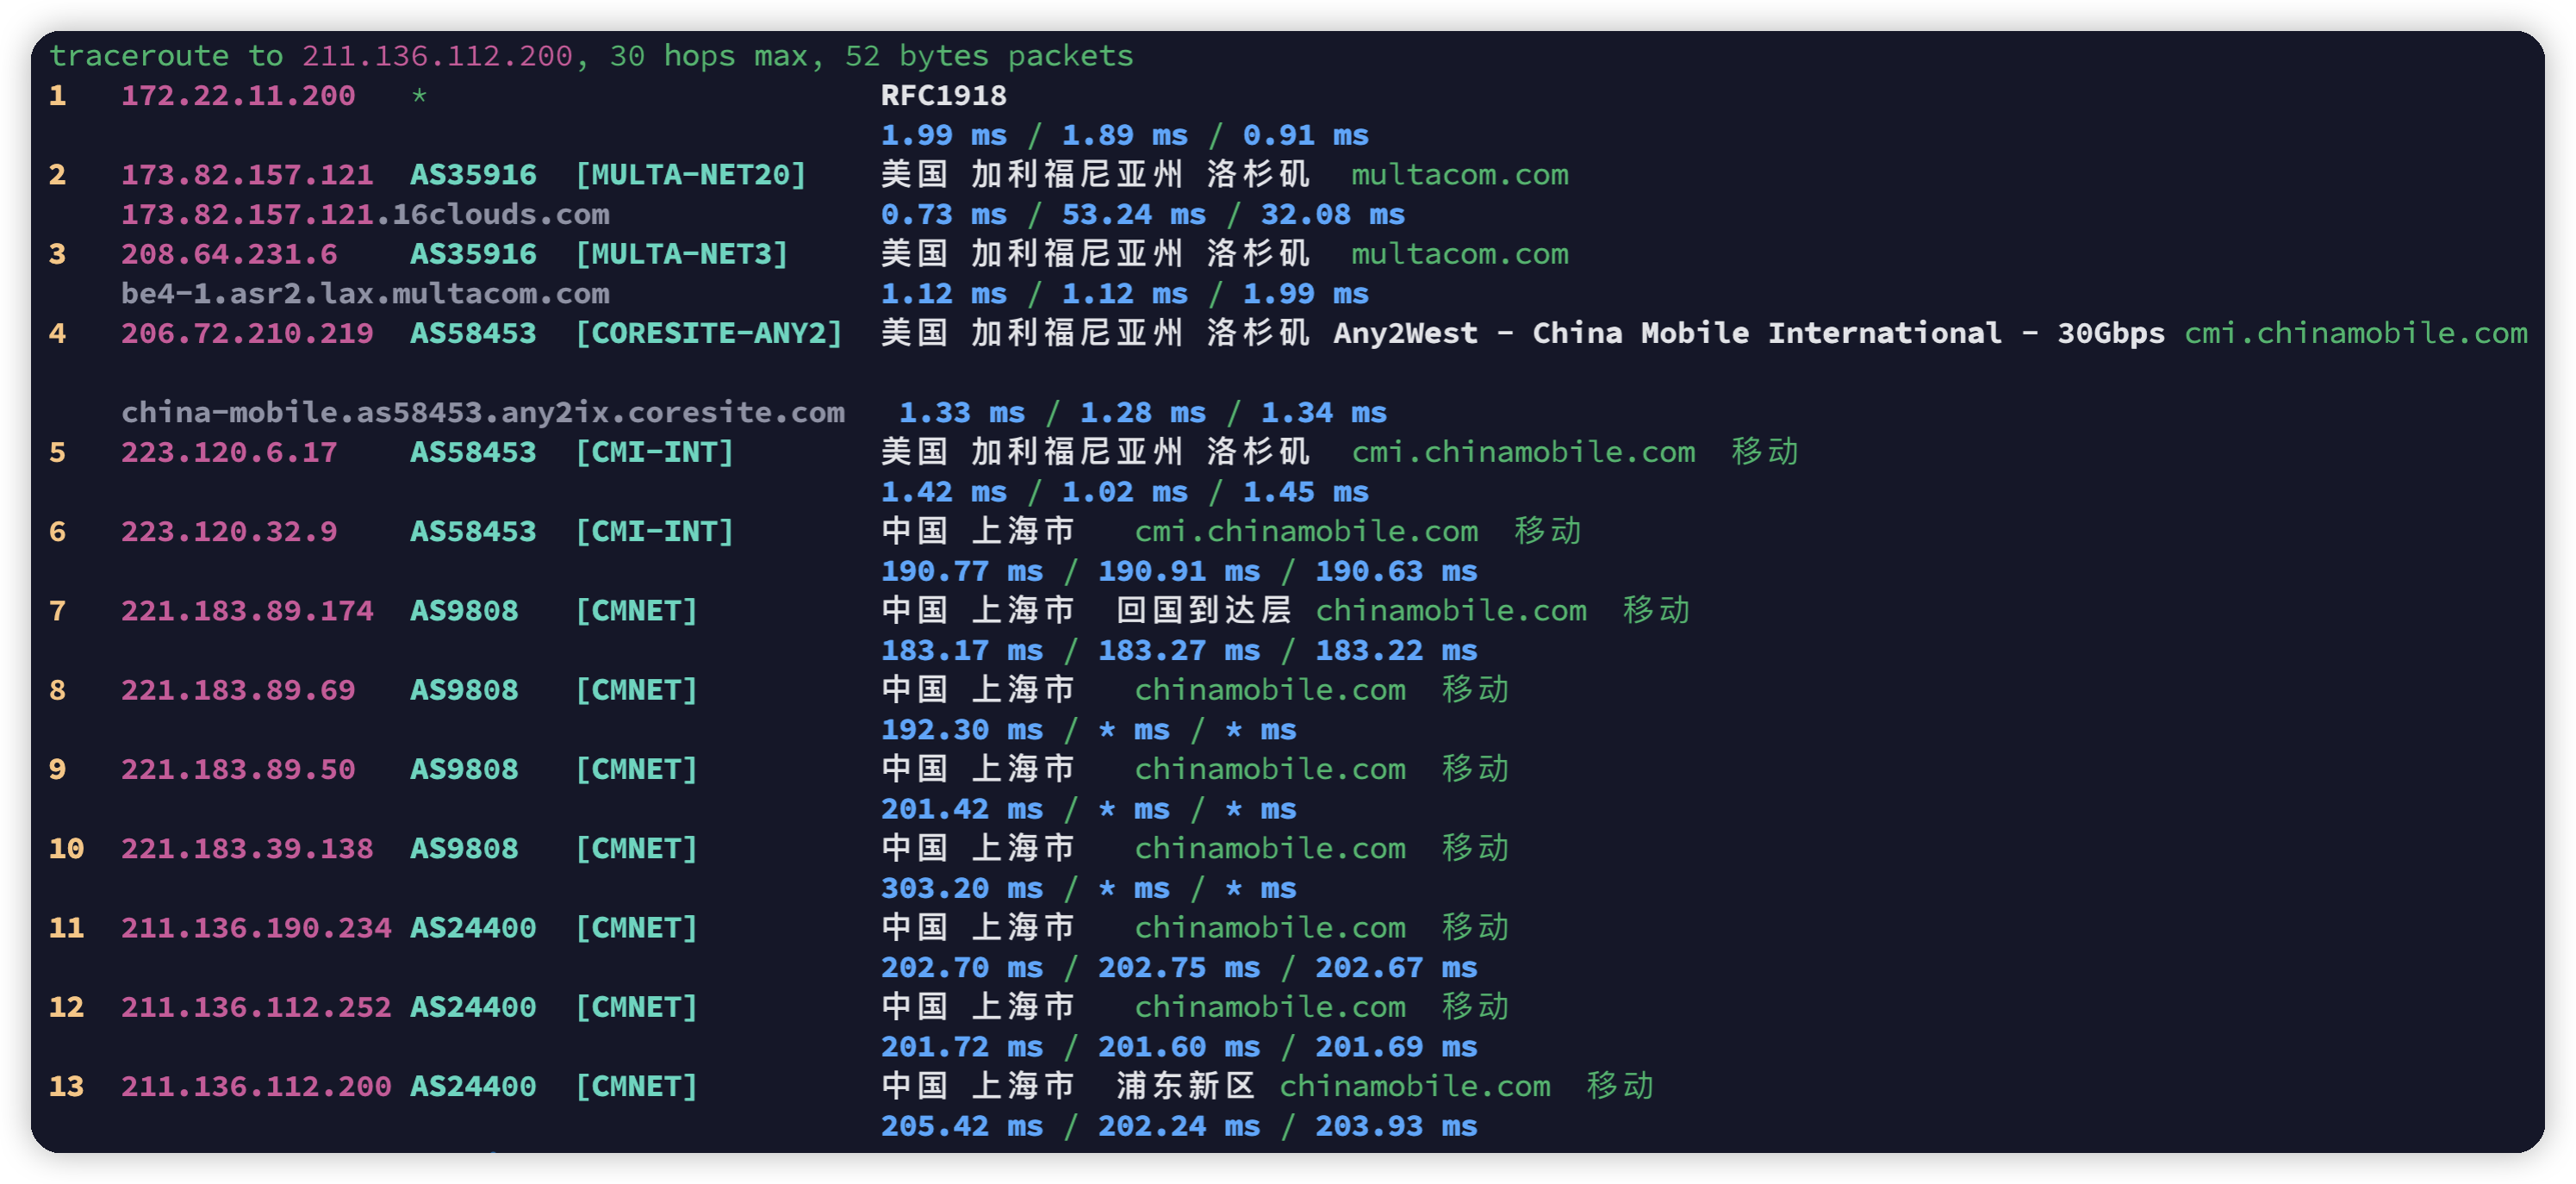The width and height of the screenshot is (2576, 1184).
Task: Select hop 12 IP 211.136.112.252
Action: click(x=256, y=1007)
